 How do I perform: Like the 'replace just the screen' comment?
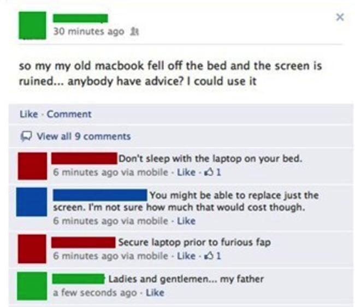[186, 221]
